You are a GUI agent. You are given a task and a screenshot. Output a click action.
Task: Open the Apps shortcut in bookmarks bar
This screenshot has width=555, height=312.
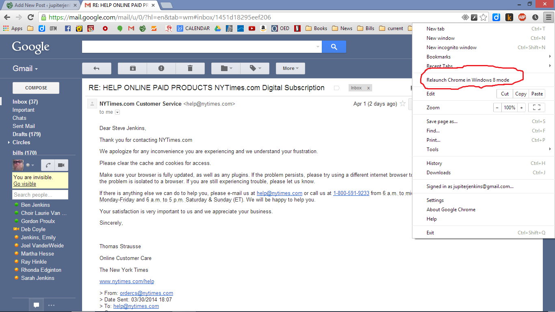(13, 28)
